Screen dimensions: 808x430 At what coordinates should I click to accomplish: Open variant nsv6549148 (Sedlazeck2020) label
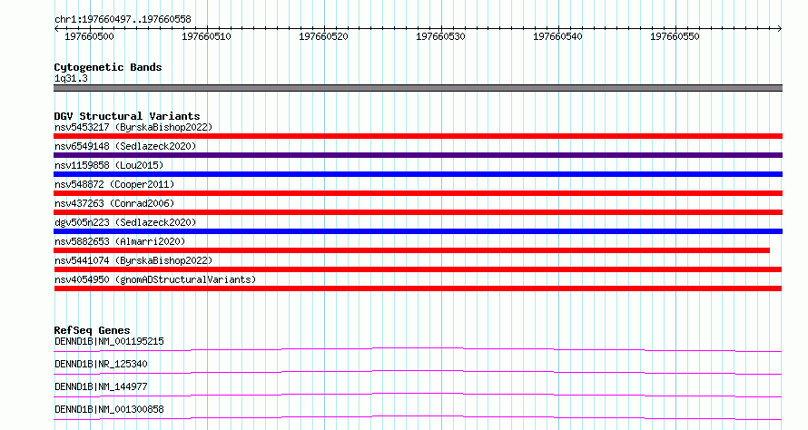[125, 146]
